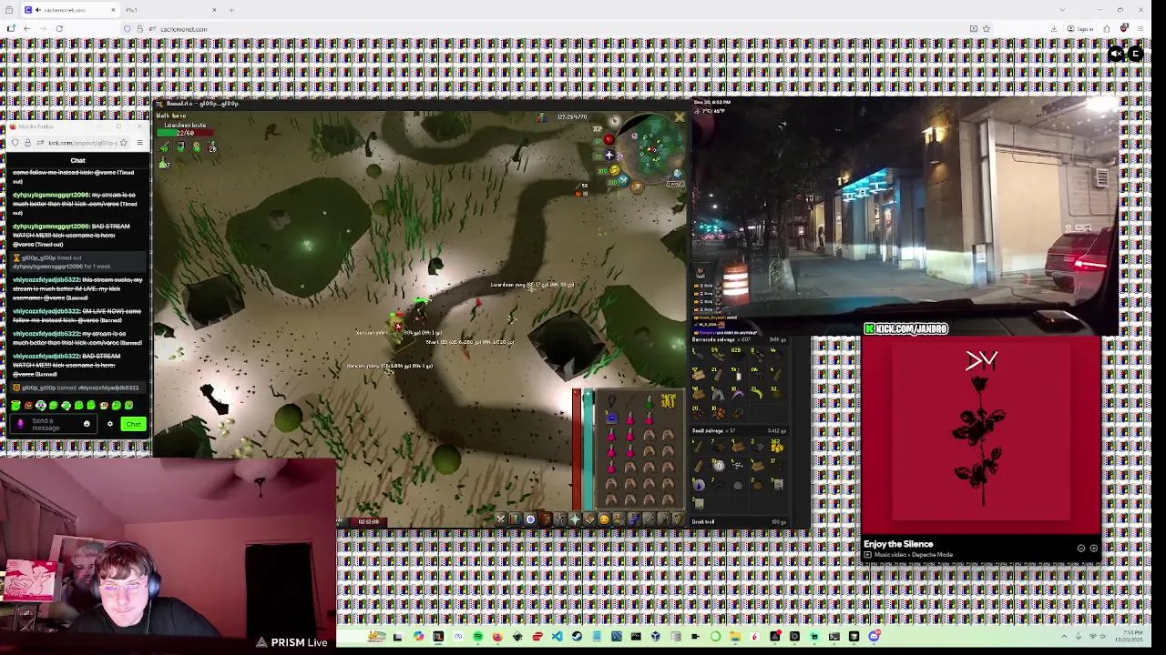Click the blue potion in the inventory
Image resolution: width=1166 pixels, height=655 pixels.
612,418
